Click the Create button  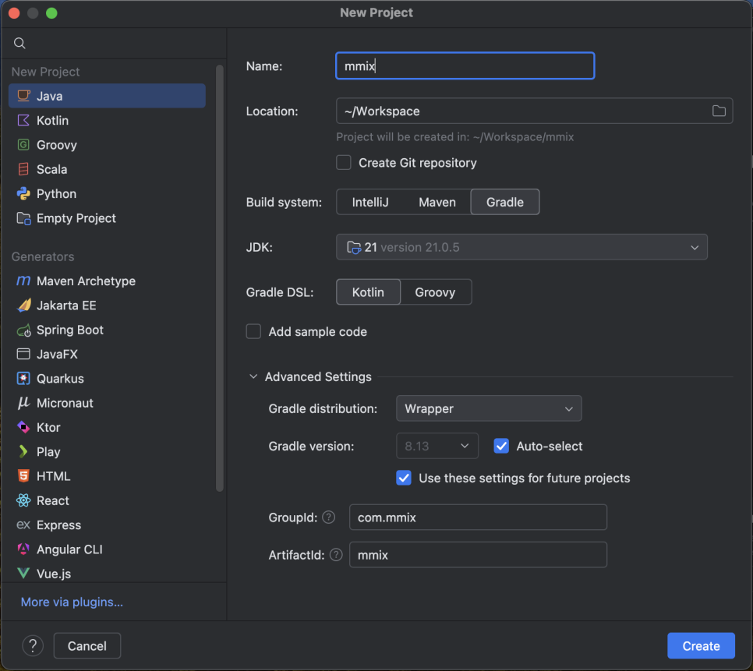tap(701, 645)
